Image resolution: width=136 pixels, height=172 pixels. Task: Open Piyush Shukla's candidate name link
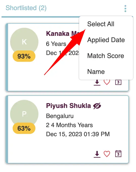click(x=69, y=106)
